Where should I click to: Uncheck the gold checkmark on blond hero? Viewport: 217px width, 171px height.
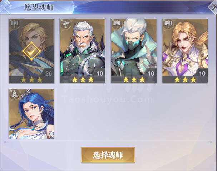(31, 51)
